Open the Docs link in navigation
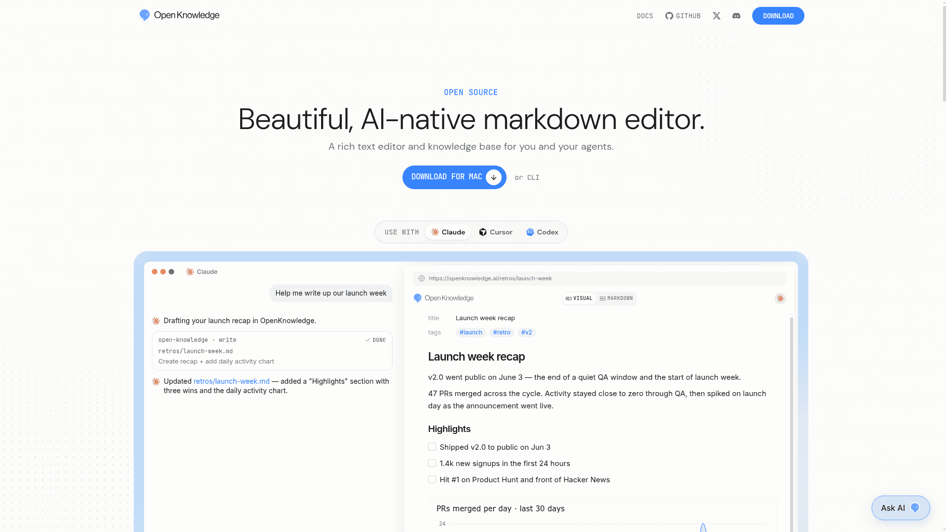Viewport: 947px width, 532px height. click(645, 16)
